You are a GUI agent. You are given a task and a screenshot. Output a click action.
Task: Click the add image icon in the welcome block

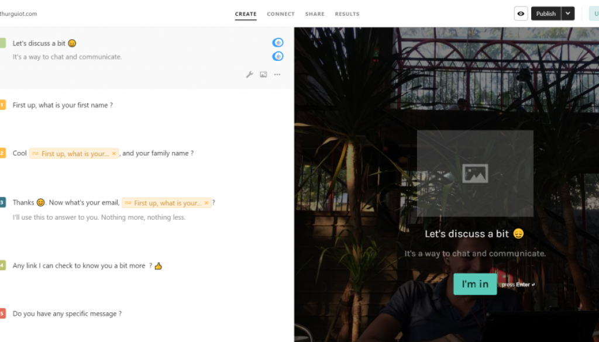pyautogui.click(x=264, y=74)
